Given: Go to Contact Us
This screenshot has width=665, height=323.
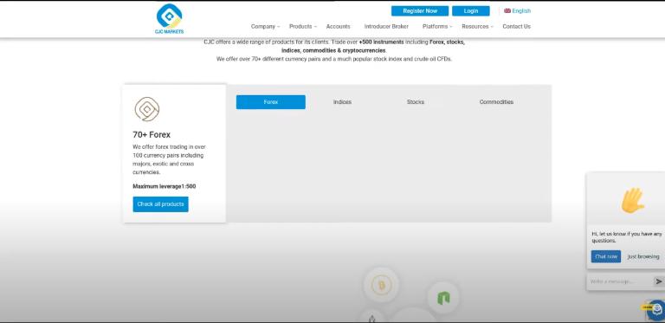Looking at the screenshot, I should click(517, 26).
